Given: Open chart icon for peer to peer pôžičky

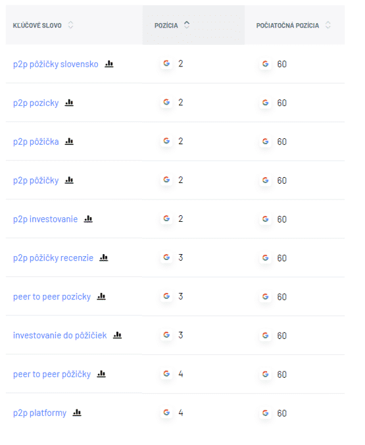Looking at the screenshot, I should 101,374.
